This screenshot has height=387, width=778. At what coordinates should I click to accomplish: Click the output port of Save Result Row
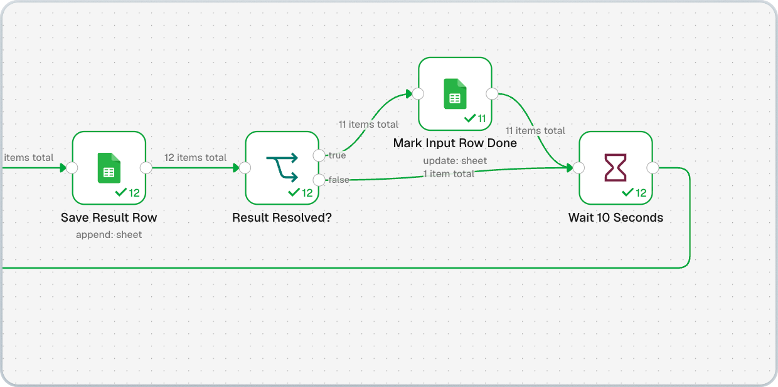tap(146, 168)
